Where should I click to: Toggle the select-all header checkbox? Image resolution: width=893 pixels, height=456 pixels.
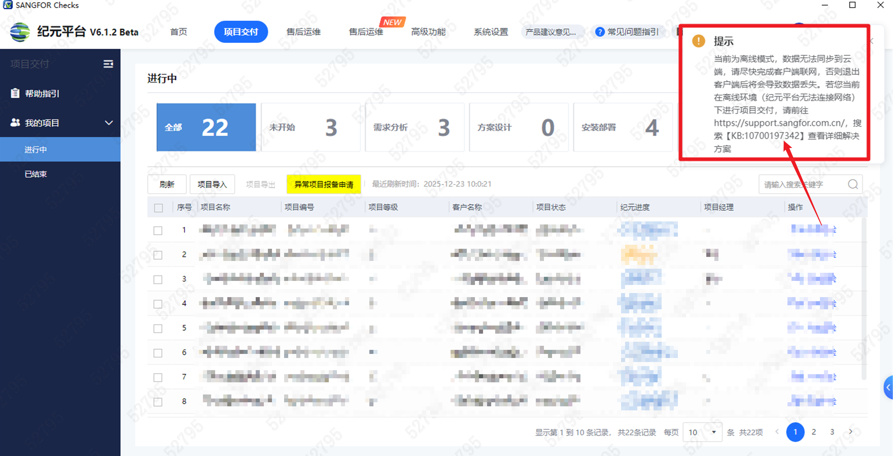(x=158, y=208)
